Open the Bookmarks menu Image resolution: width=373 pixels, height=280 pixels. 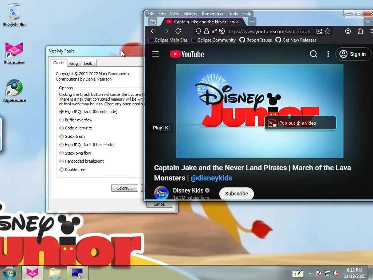coord(212,14)
